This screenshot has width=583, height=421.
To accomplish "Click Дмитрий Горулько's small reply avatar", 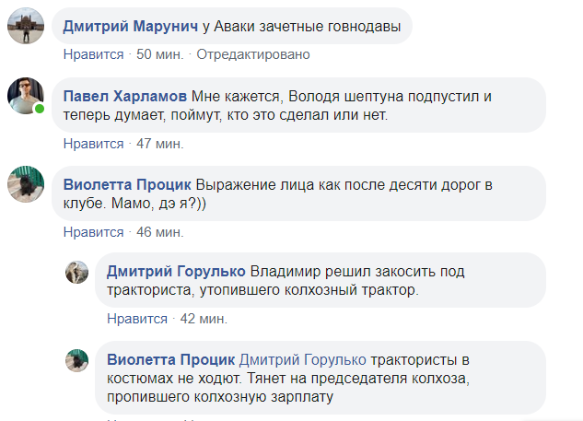I will pyautogui.click(x=76, y=272).
